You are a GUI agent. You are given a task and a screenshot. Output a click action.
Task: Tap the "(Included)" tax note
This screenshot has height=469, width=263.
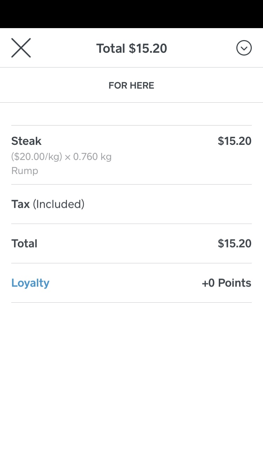[59, 204]
